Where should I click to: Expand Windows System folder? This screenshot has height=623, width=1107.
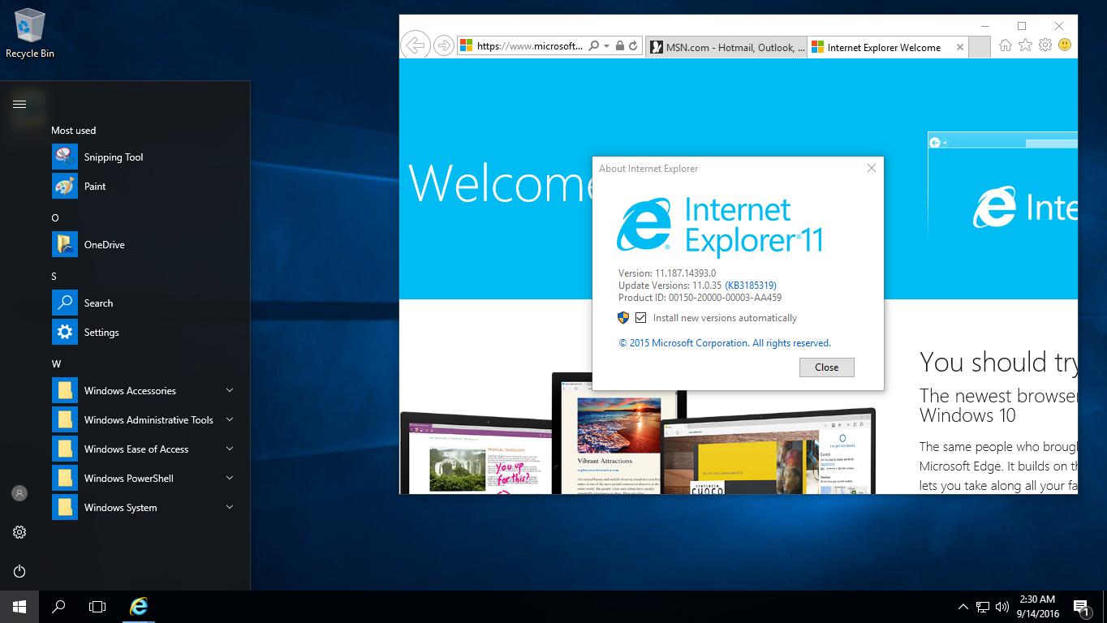point(146,508)
